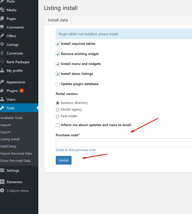Click the Elementor icon in sidebar
The height and width of the screenshot is (214, 192).
pyautogui.click(x=2, y=182)
